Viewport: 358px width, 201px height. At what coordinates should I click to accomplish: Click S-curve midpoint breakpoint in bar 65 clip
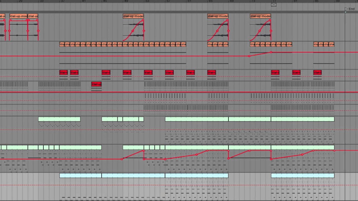tap(217, 31)
